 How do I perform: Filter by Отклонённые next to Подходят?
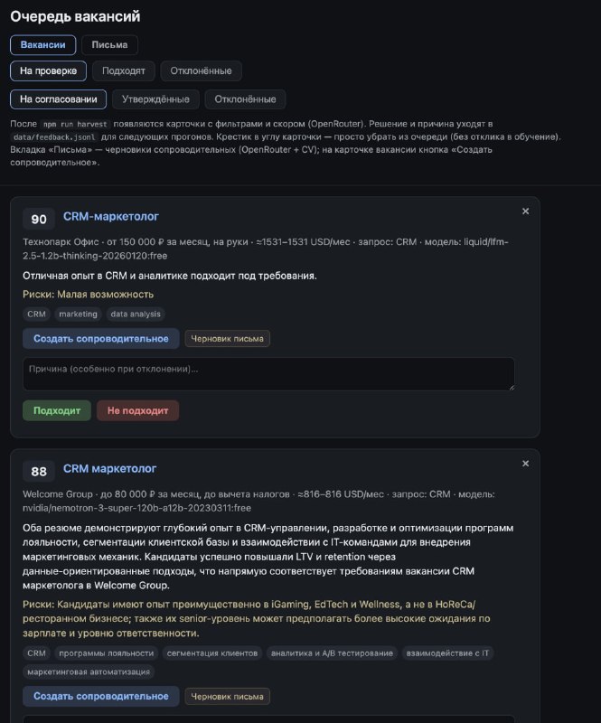click(201, 70)
